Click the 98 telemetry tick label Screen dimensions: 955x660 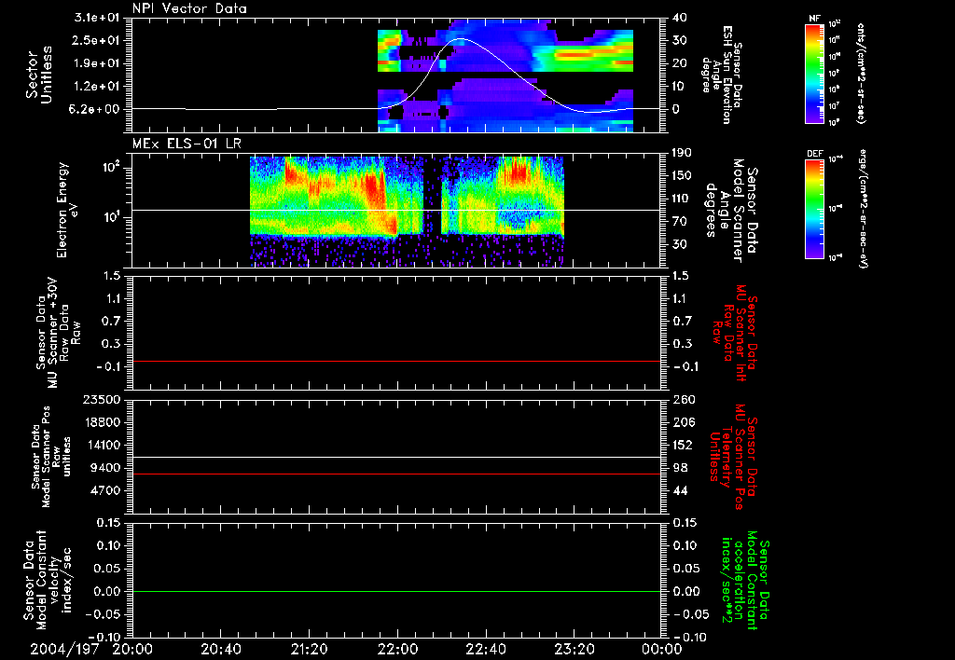click(x=680, y=468)
